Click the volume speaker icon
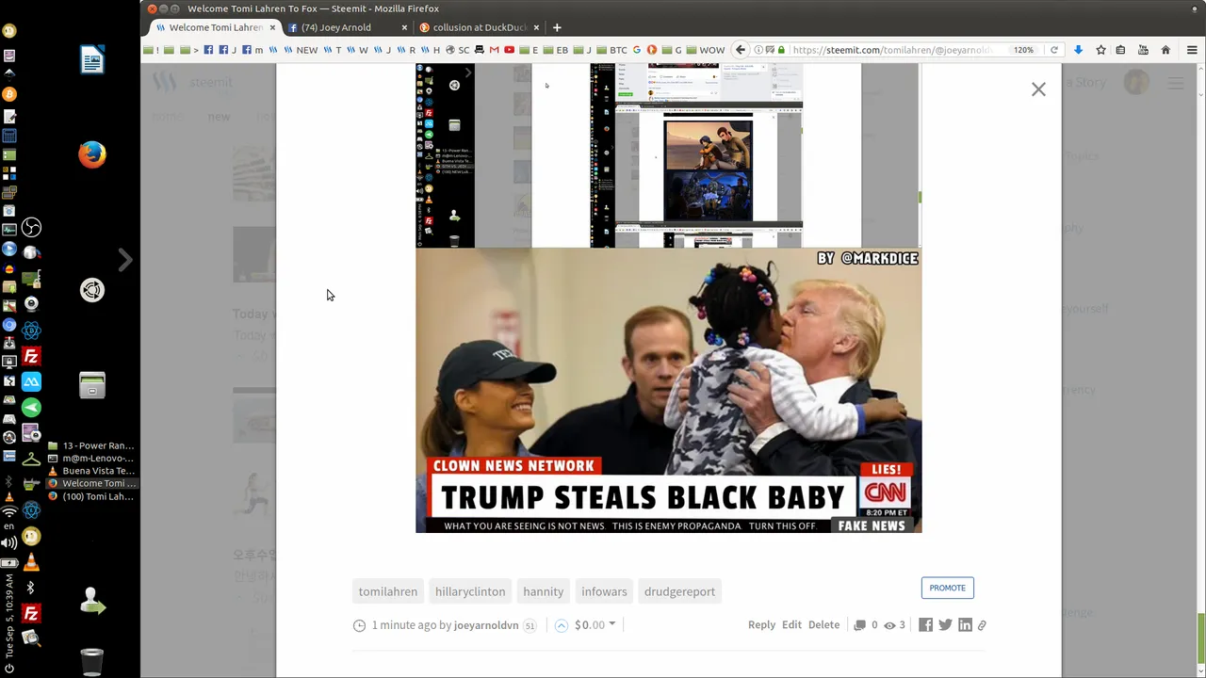Screen dimensions: 1206x678 (x=9, y=543)
